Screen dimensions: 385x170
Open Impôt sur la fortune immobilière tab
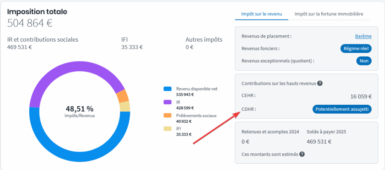coord(329,14)
